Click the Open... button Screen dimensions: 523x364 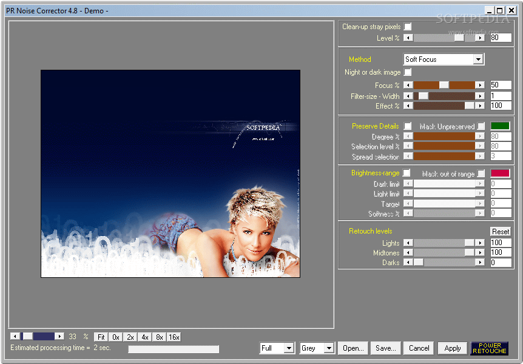click(x=353, y=348)
